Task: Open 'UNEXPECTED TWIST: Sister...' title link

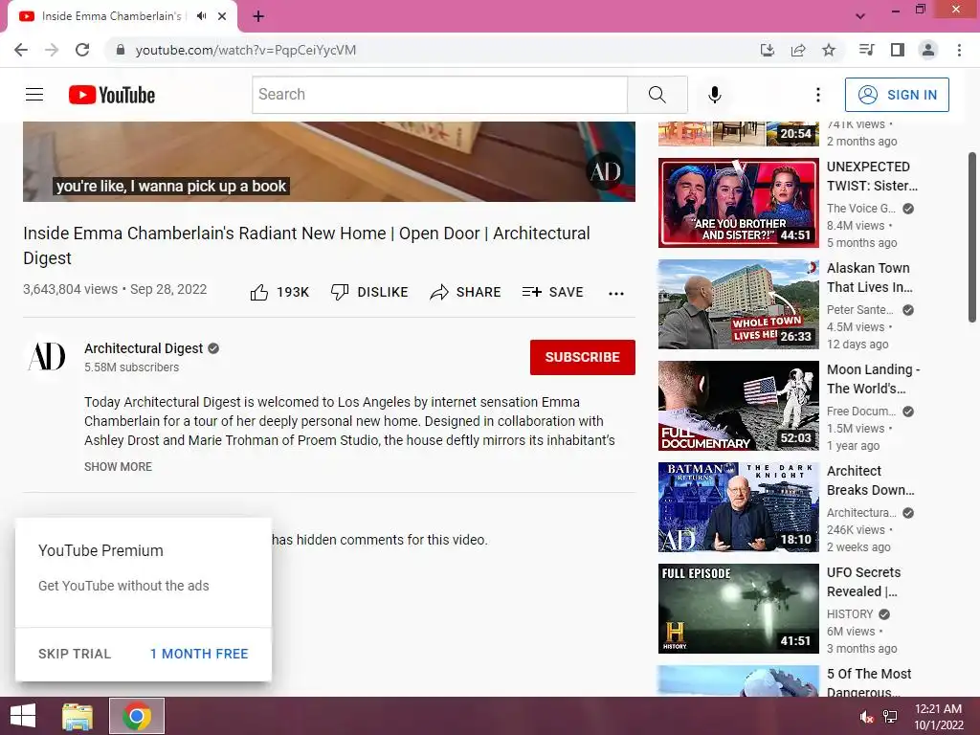Action: [x=873, y=176]
